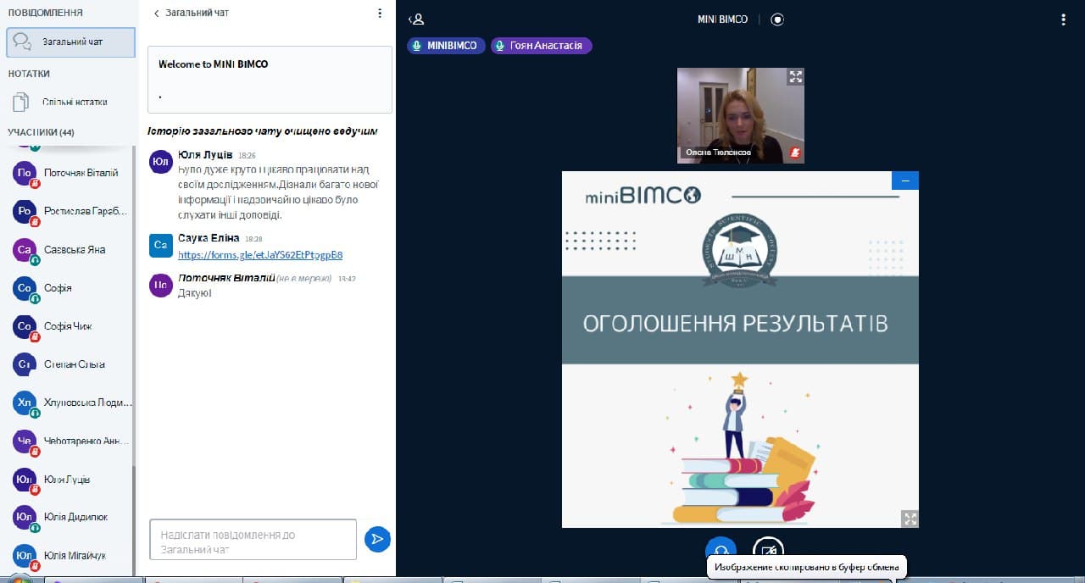The image size is (1085, 583).
Task: Select user Софія in participants list
Action: 71,288
